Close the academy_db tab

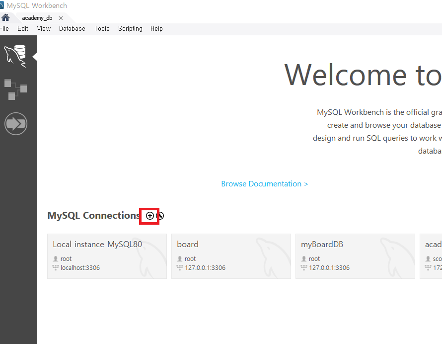(61, 18)
